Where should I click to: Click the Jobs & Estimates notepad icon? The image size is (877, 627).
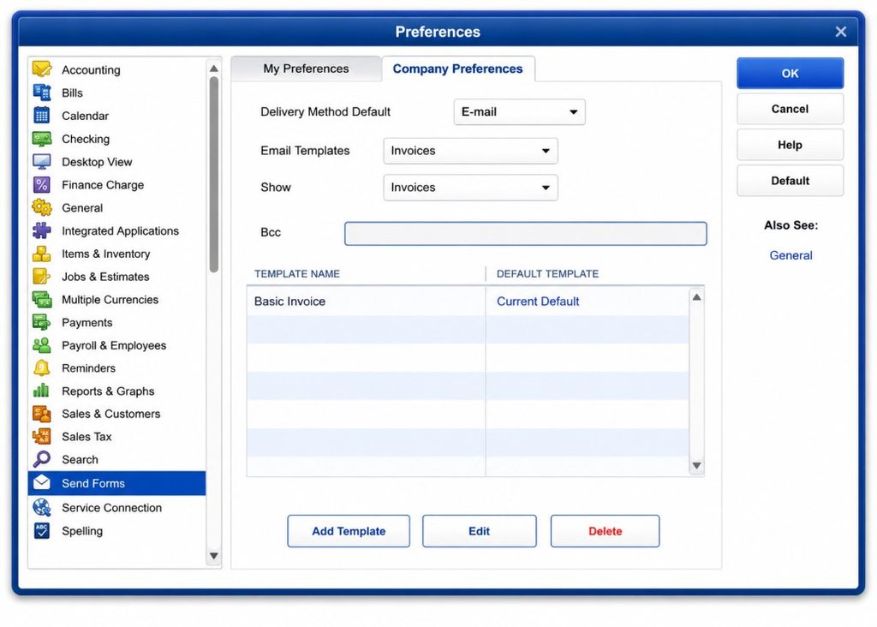pos(42,277)
